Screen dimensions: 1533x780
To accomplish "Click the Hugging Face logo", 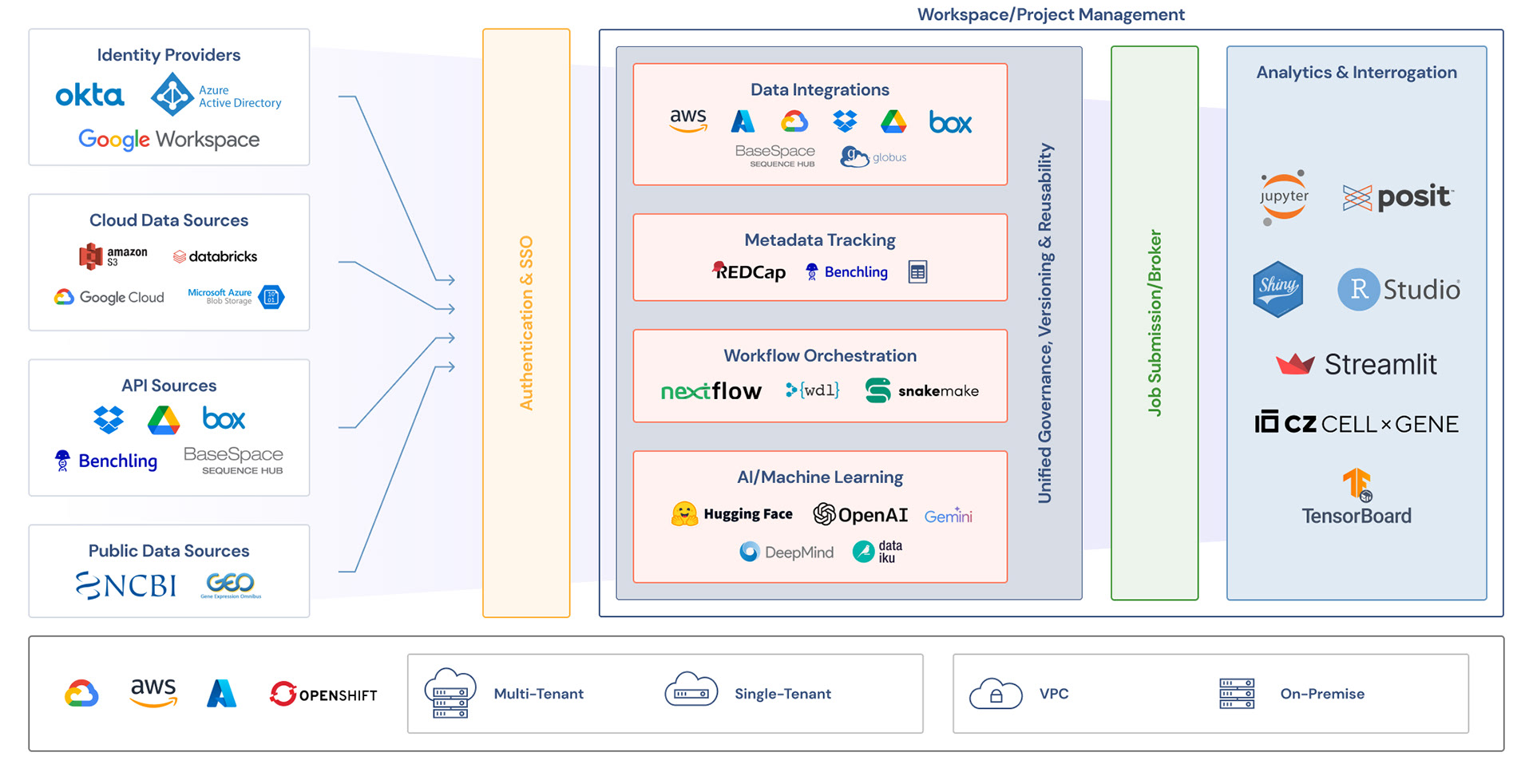I will 732,514.
